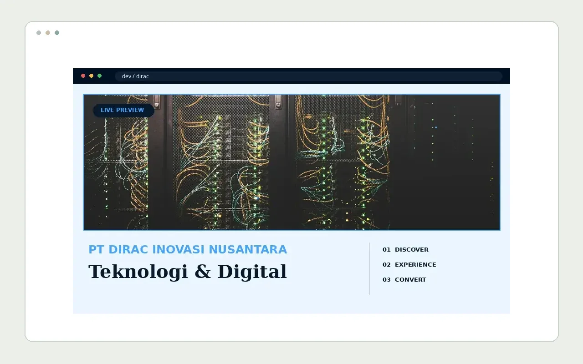The height and width of the screenshot is (364, 583).
Task: Focus the 'dev / dirac' address field
Action: (x=308, y=76)
